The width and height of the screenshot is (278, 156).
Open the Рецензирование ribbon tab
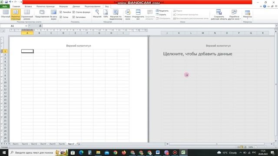[93, 6]
